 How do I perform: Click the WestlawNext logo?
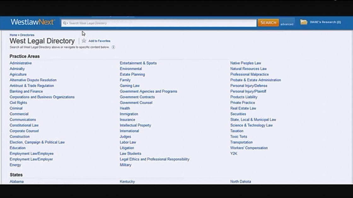click(32, 22)
